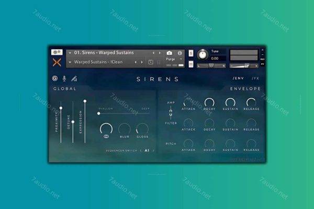Open the sequencer page icon

(x=74, y=78)
